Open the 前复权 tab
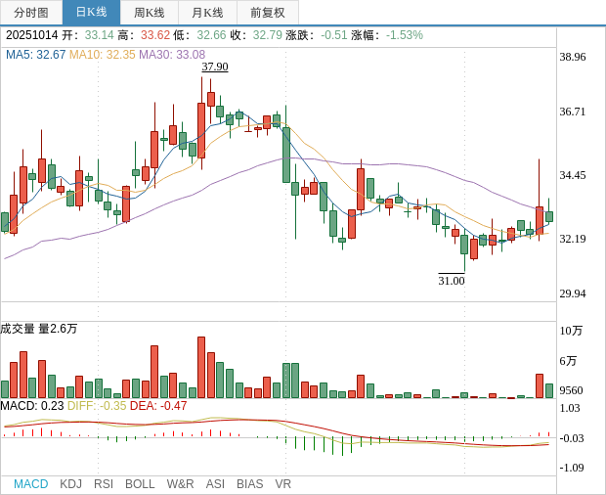 (268, 13)
